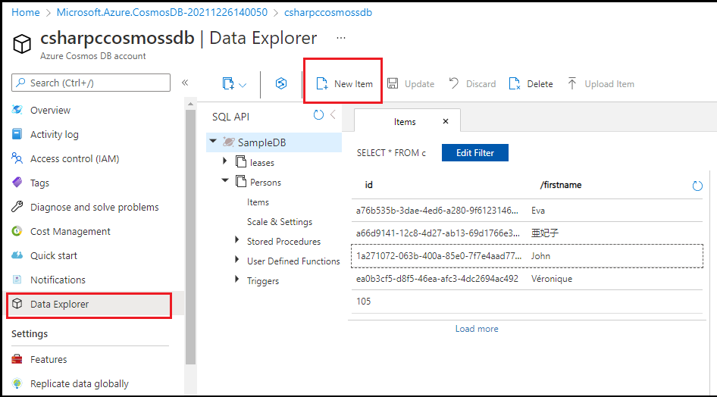This screenshot has height=397, width=717.
Task: Open Data Explorer in the sidebar
Action: pos(59,305)
